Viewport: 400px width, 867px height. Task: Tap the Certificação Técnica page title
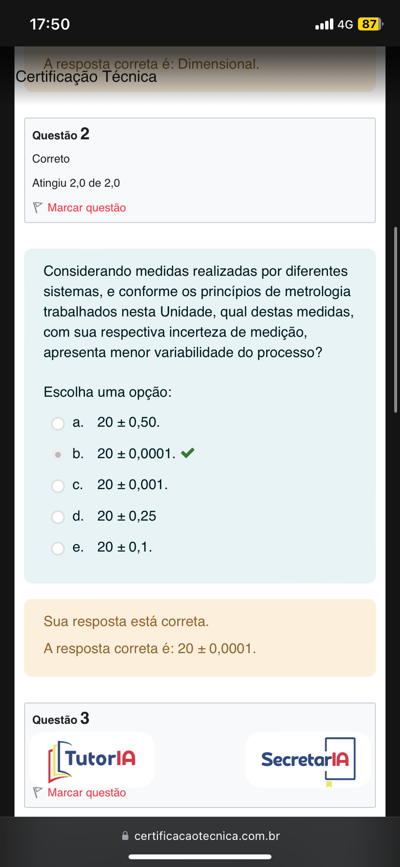(86, 77)
